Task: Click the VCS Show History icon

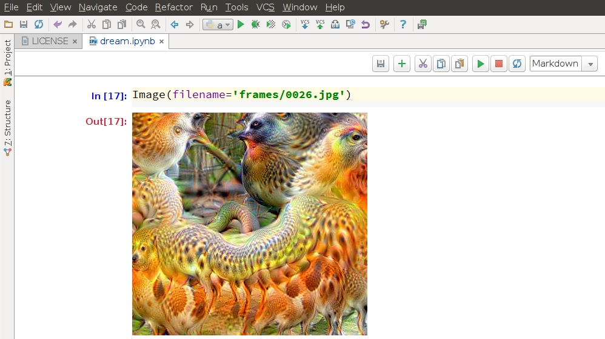Action: 335,25
